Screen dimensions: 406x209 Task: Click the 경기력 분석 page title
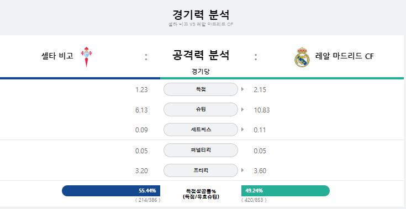pyautogui.click(x=201, y=15)
